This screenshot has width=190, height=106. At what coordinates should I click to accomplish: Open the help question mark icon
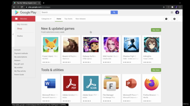166,19
